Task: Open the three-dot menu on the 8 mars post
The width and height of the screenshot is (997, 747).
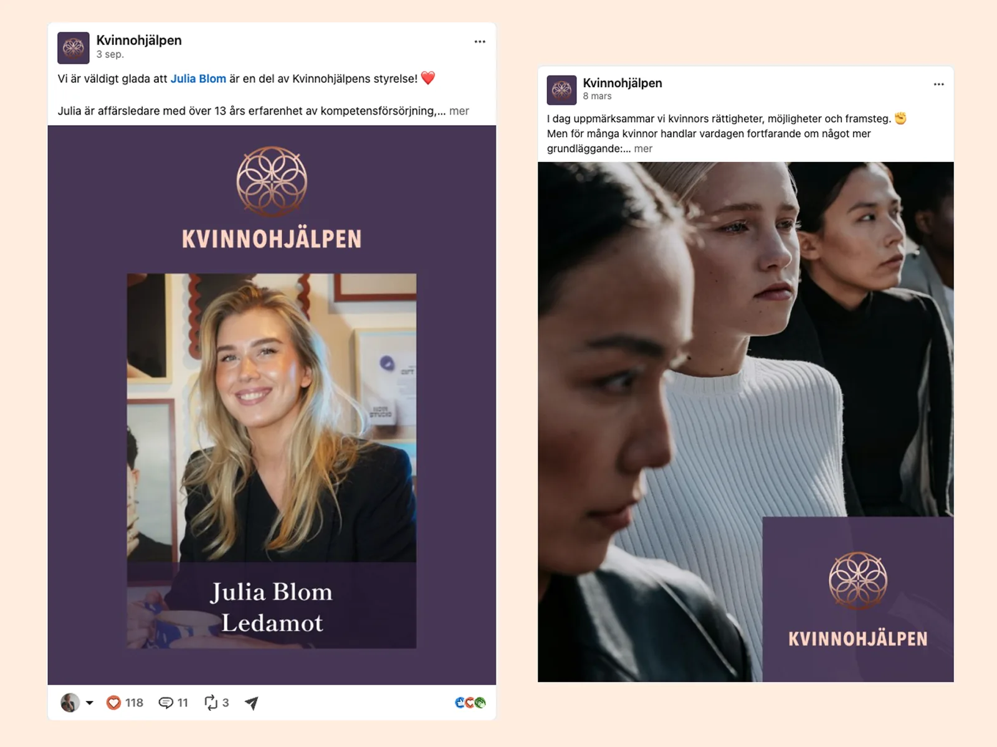Action: point(938,84)
